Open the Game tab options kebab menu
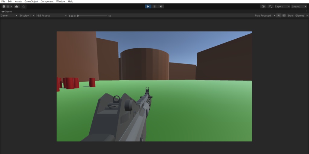The width and height of the screenshot is (309, 154). (306, 11)
